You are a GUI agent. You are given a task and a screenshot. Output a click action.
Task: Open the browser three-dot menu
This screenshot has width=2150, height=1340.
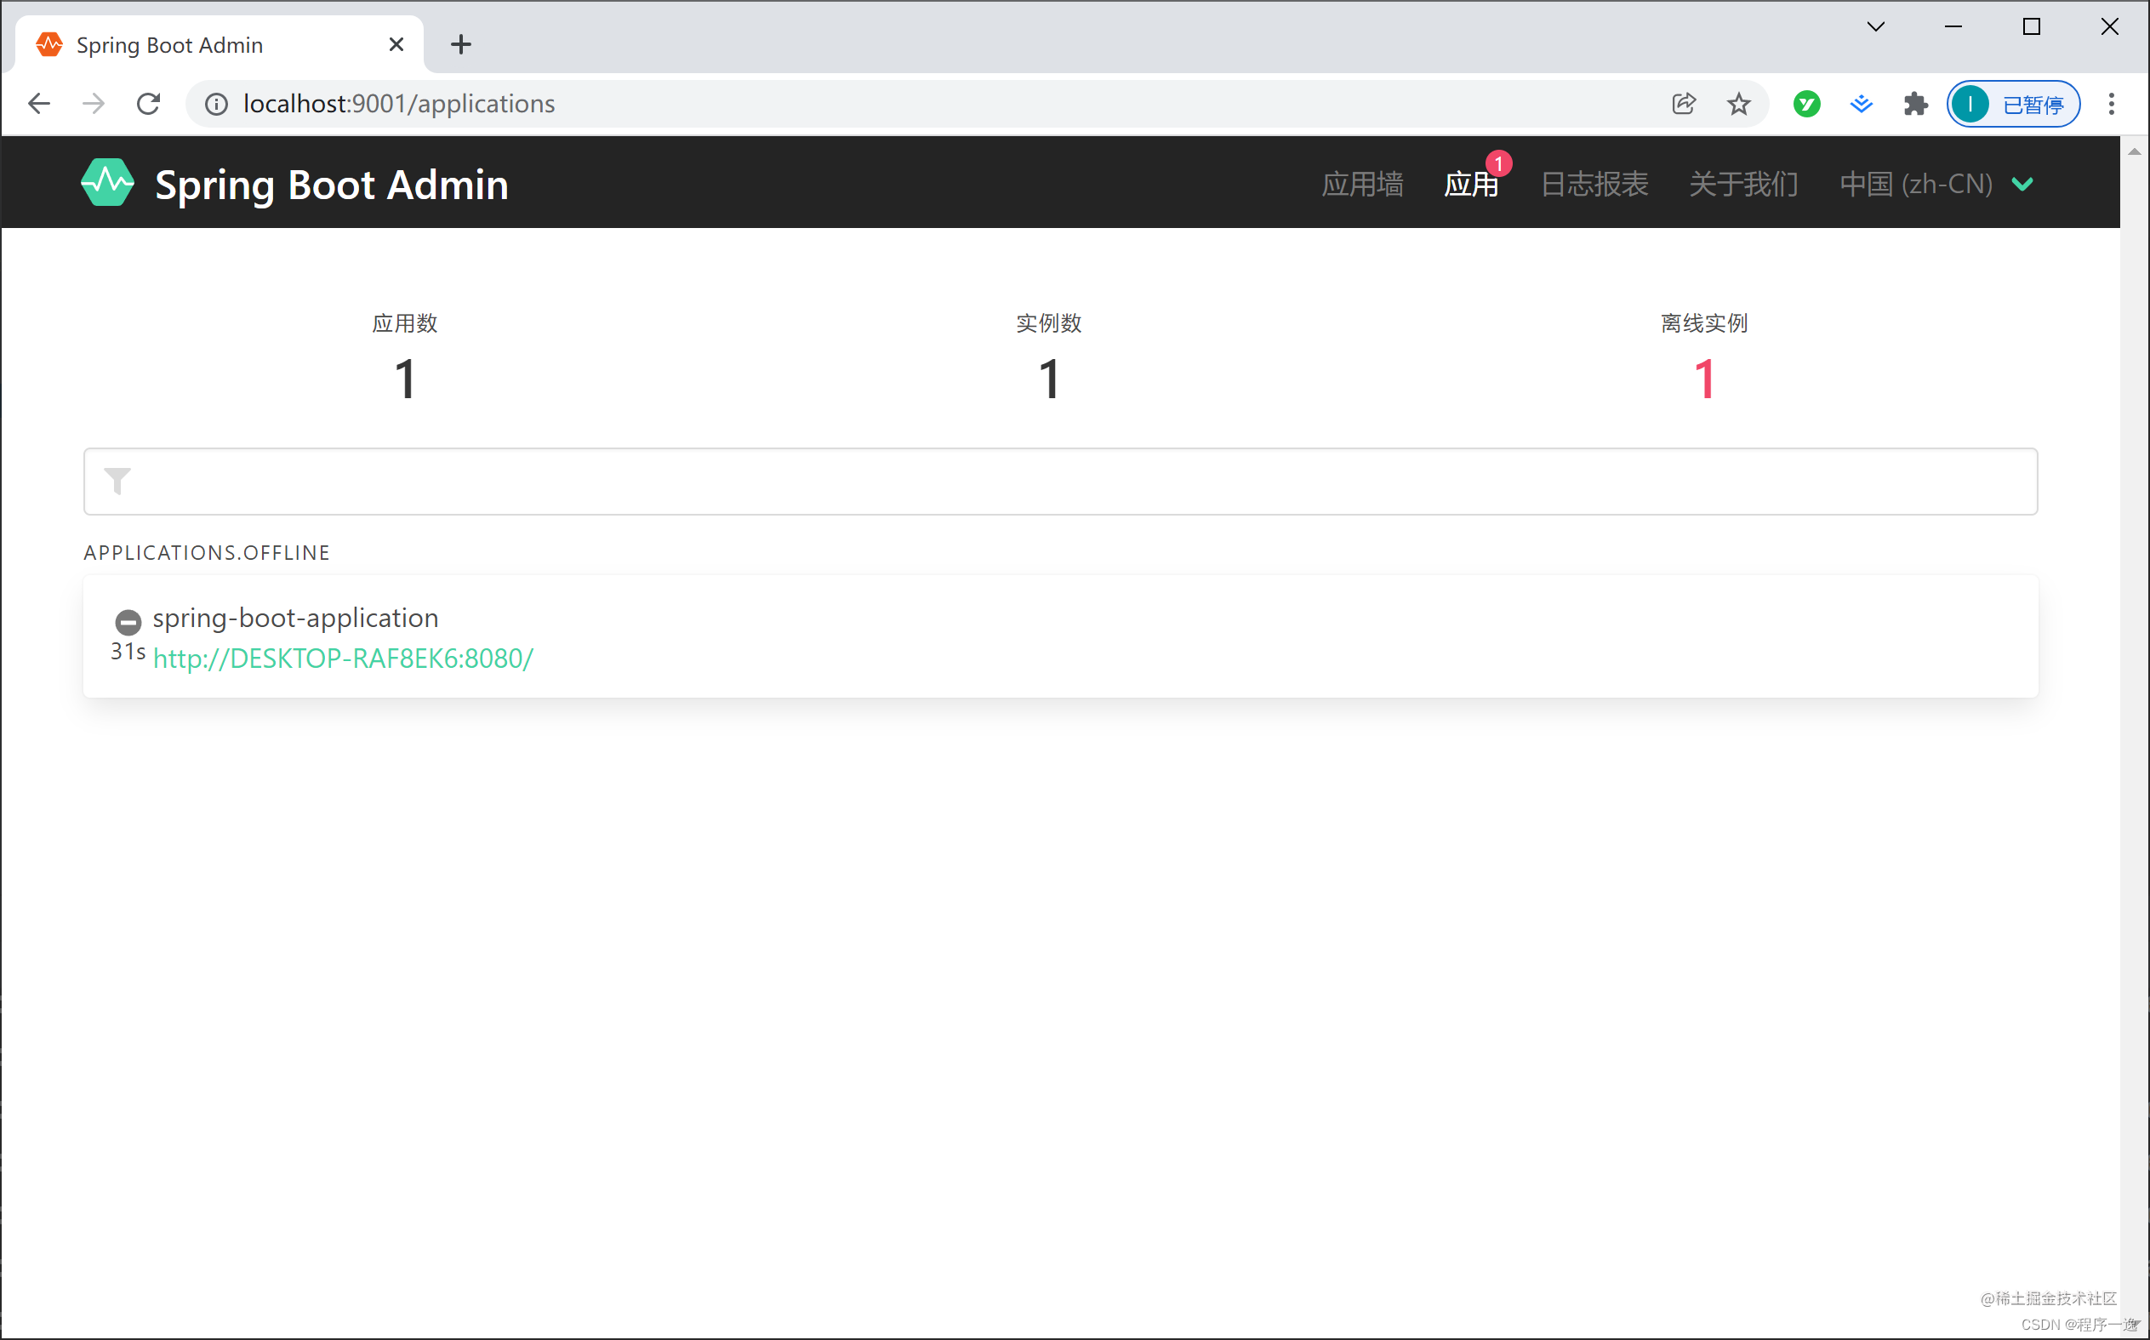pyautogui.click(x=2112, y=104)
